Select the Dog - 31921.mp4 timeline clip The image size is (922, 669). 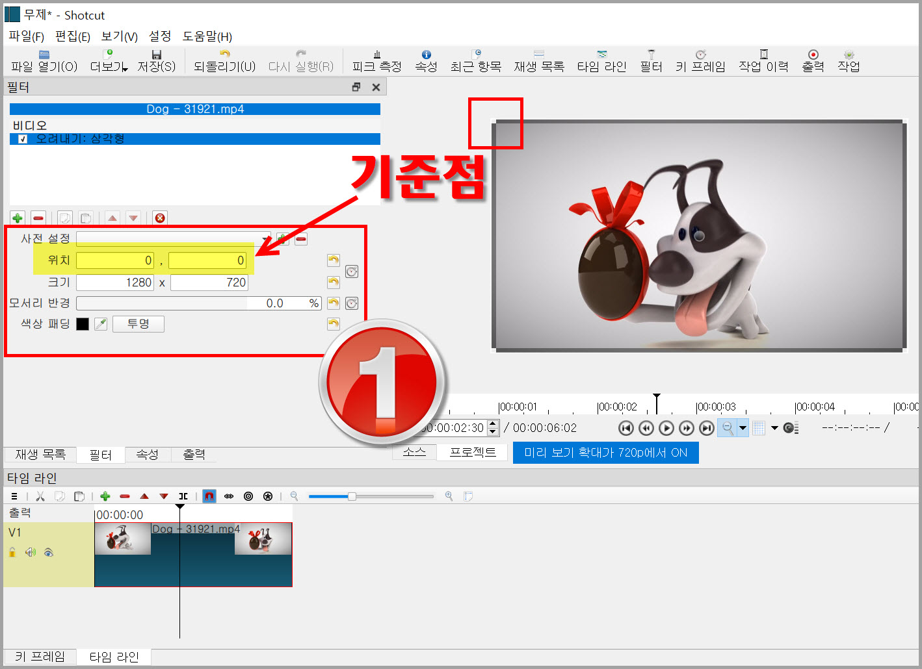tap(193, 555)
